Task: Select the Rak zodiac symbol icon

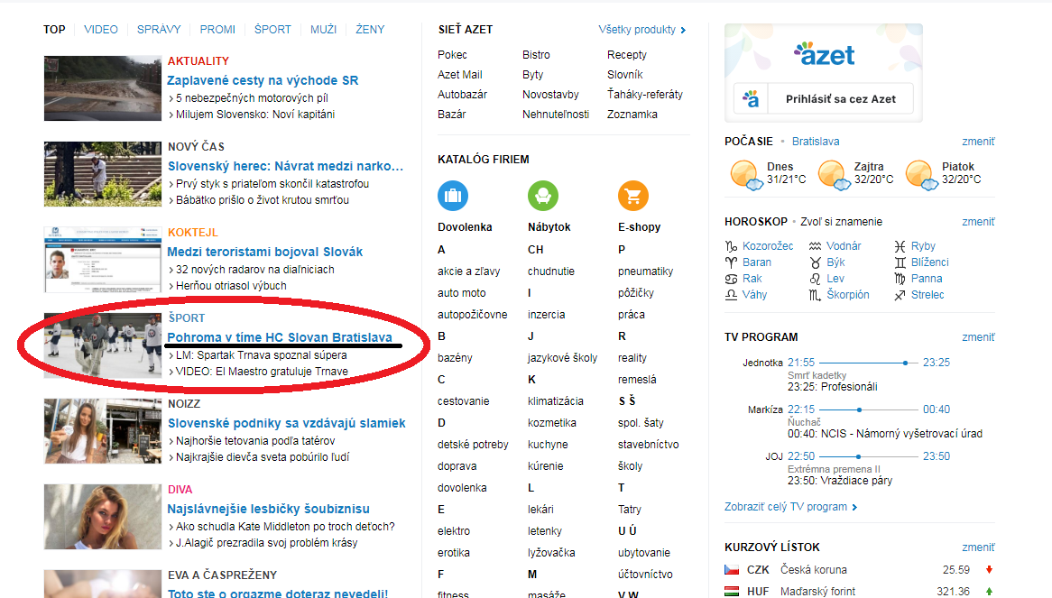Action: click(732, 278)
